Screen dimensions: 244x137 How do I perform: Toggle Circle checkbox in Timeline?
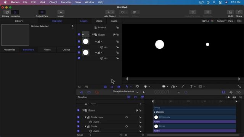(x=78, y=126)
